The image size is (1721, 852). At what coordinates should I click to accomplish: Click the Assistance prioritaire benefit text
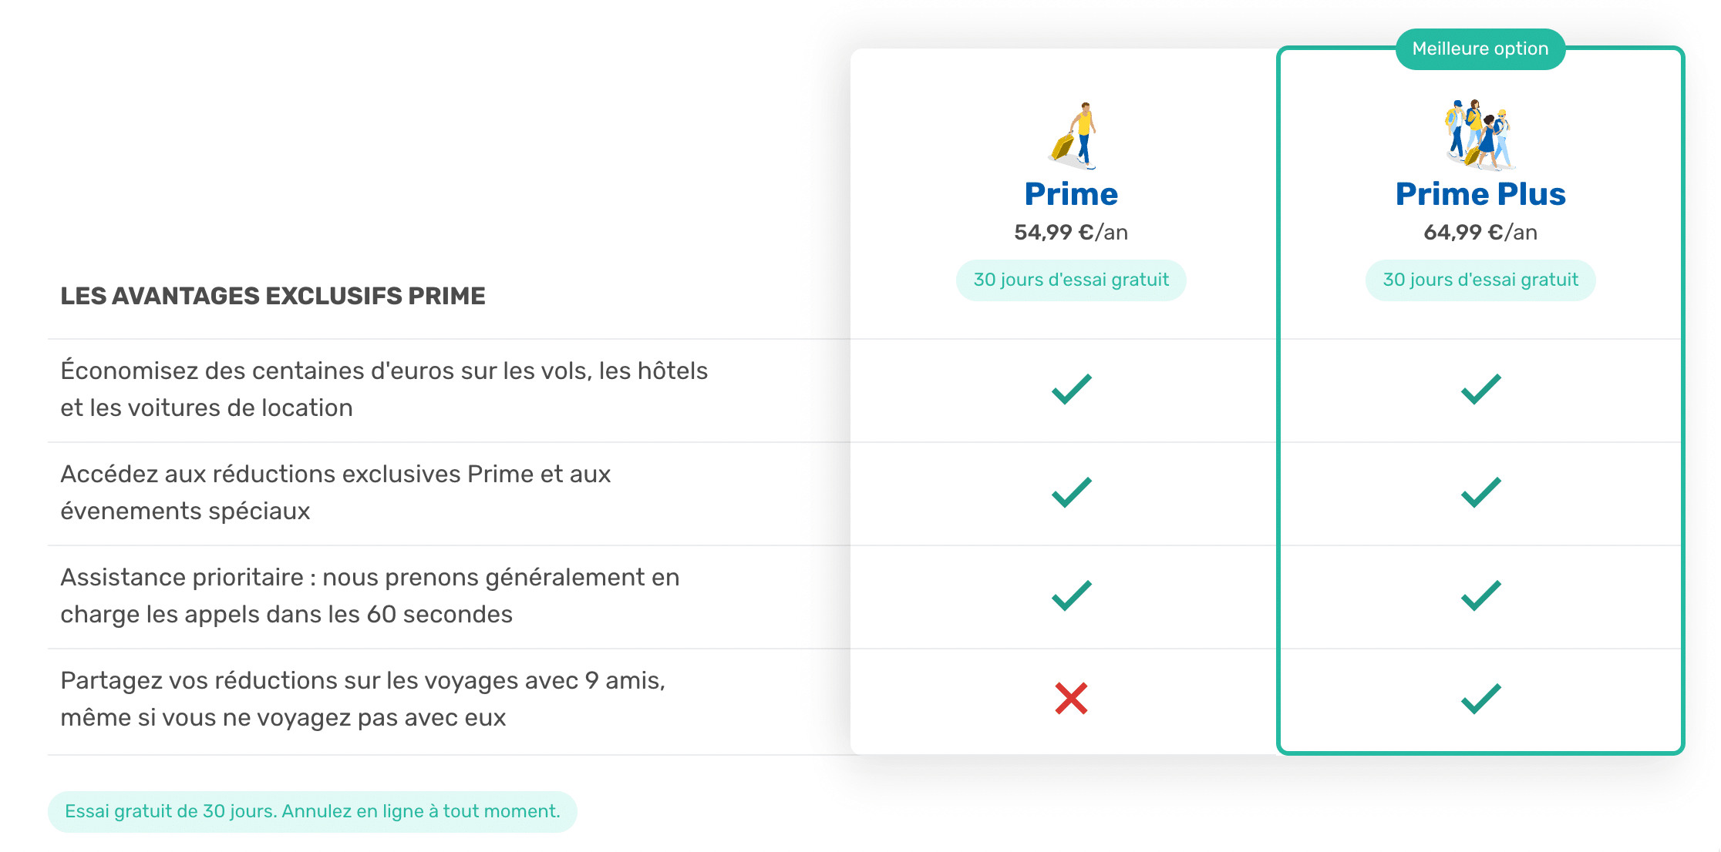tap(370, 595)
